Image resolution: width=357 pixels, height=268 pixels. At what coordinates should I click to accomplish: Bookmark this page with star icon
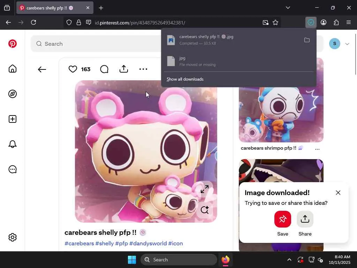point(275,23)
